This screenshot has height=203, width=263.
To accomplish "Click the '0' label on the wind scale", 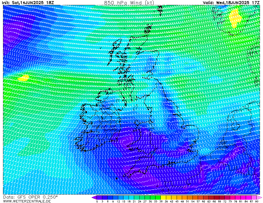I will [x=97, y=201].
